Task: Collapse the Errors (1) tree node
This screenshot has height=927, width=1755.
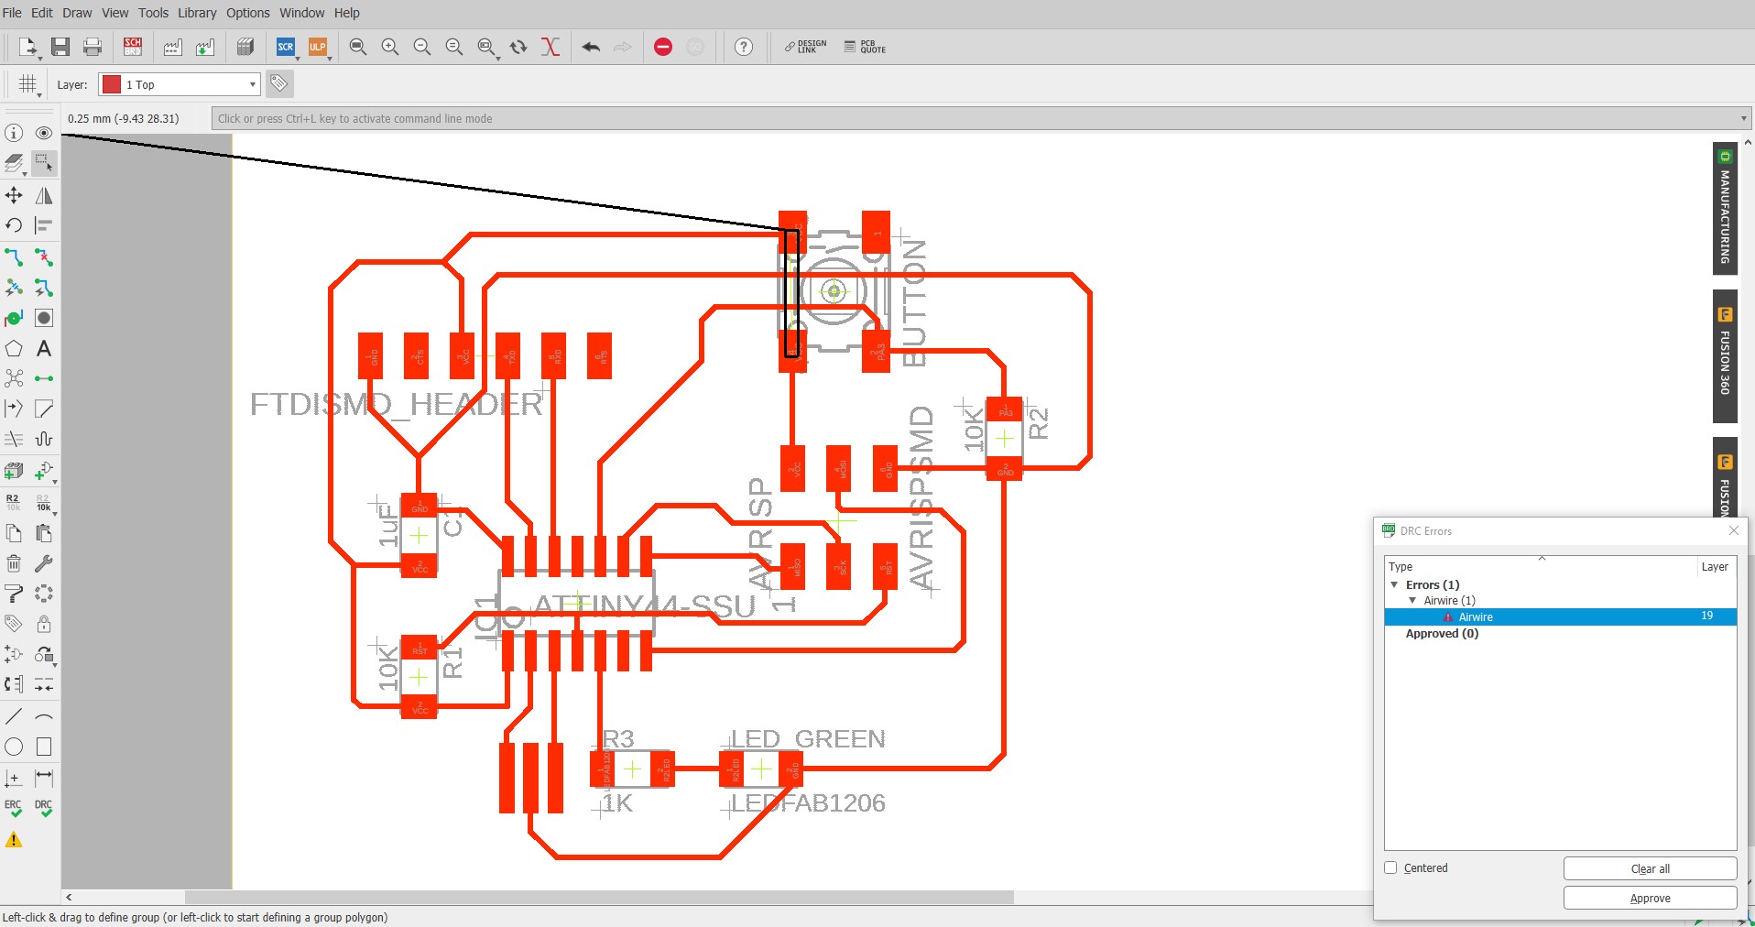Action: [1394, 584]
